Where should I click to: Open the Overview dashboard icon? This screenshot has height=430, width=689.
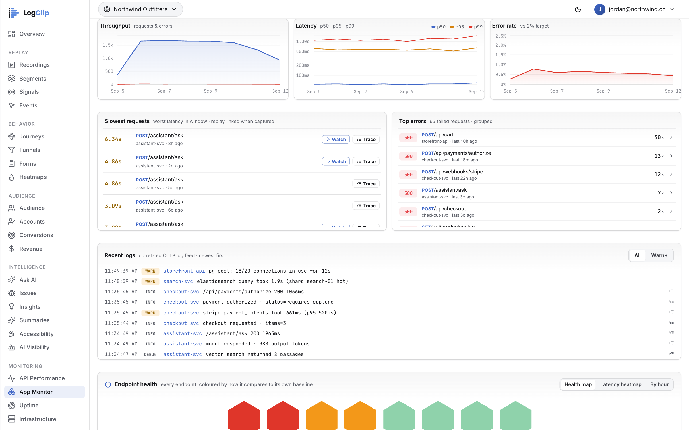tap(11, 34)
